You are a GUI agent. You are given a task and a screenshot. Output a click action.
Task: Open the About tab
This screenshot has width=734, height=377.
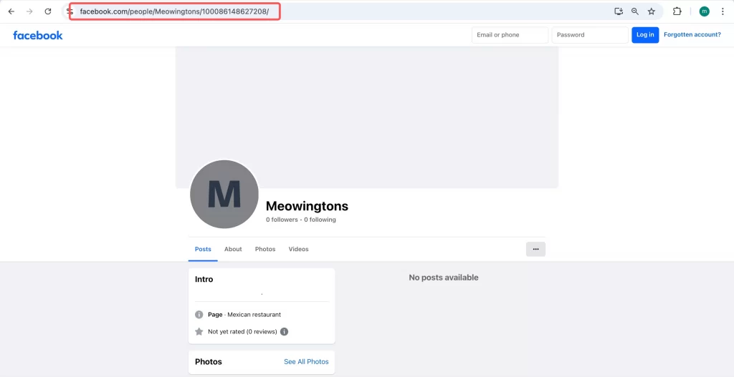[233, 249]
